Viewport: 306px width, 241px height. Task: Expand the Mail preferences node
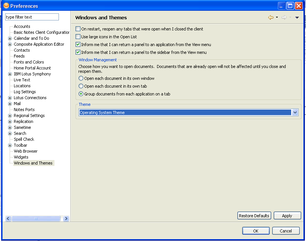click(10, 104)
